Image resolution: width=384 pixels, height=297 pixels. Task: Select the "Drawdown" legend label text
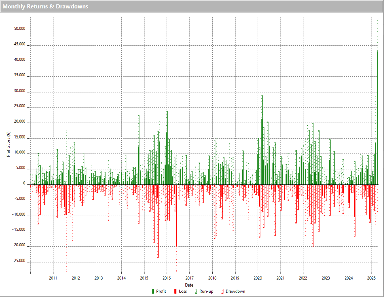(235, 291)
